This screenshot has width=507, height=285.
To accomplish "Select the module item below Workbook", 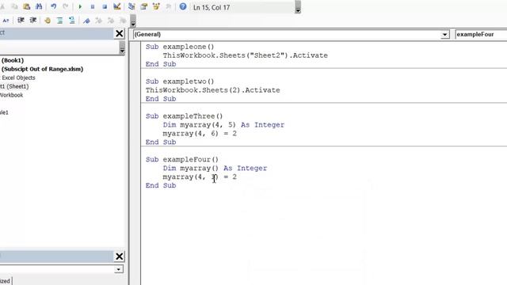I will pos(4,112).
